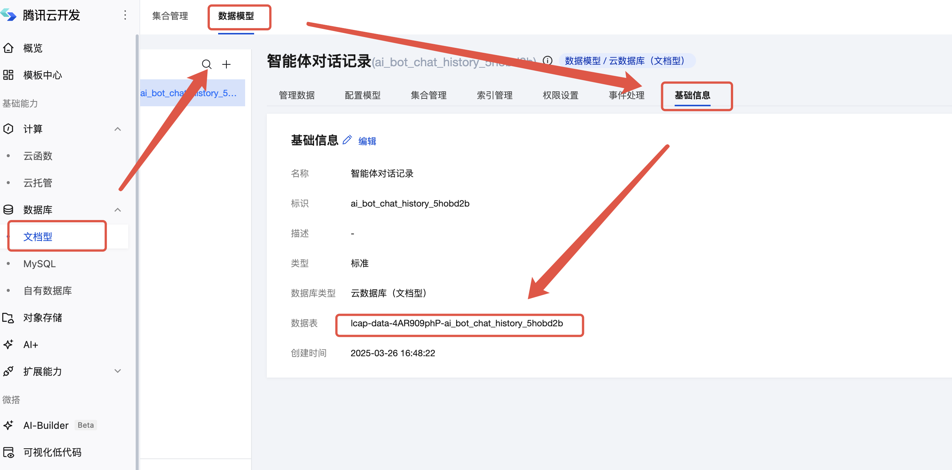The width and height of the screenshot is (952, 470).
Task: Click the 编辑 link next to 基础信息
Action: (367, 141)
